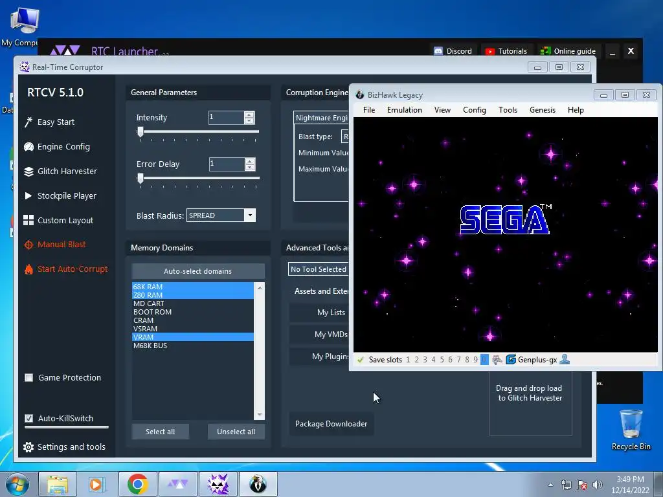Viewport: 663px width, 497px height.
Task: Open Windows Explorer from the taskbar
Action: point(58,484)
